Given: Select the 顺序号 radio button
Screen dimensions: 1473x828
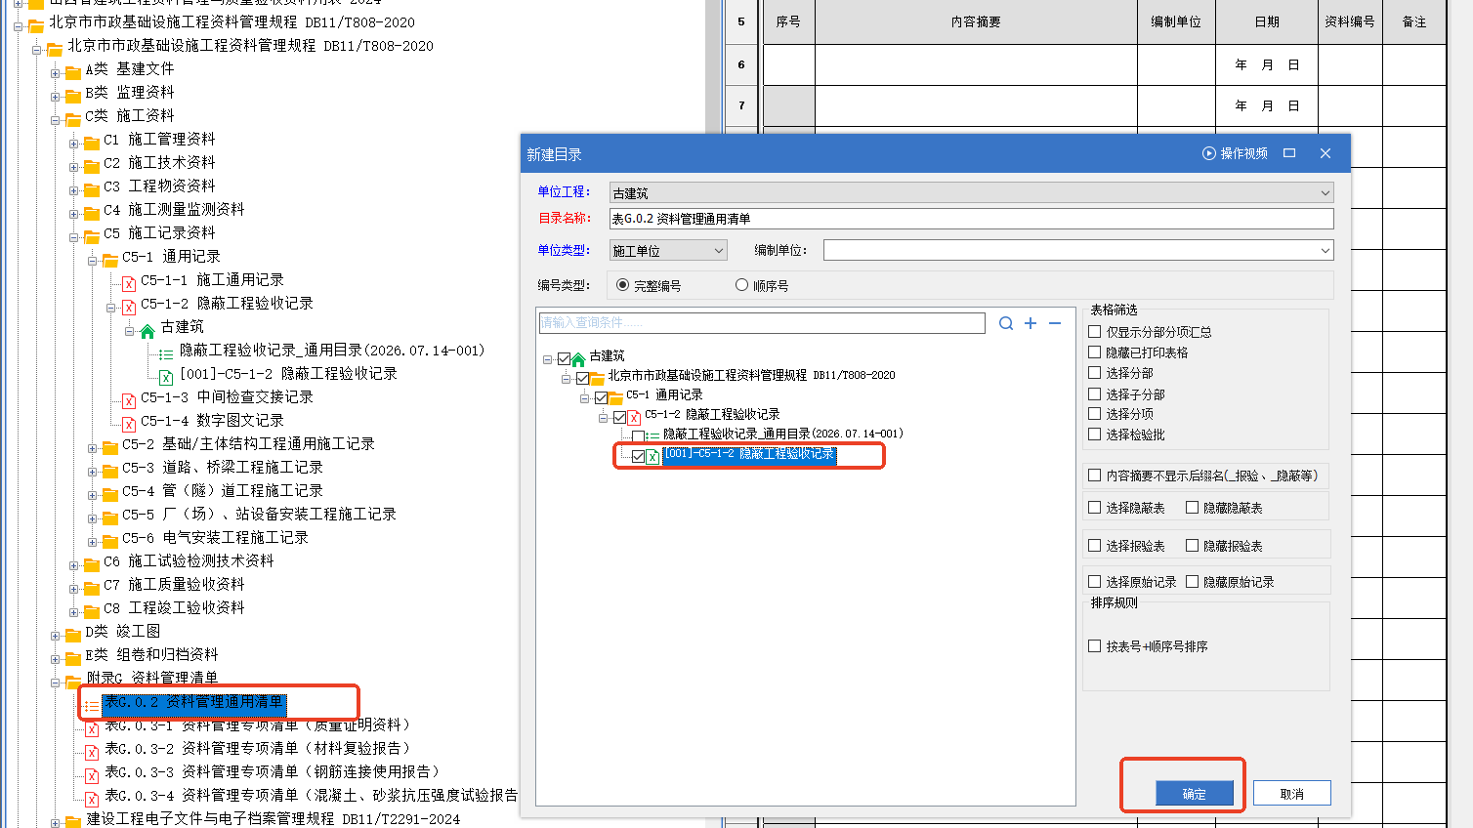Looking at the screenshot, I should (x=741, y=285).
